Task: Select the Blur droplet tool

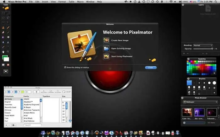Action: pos(3,42)
